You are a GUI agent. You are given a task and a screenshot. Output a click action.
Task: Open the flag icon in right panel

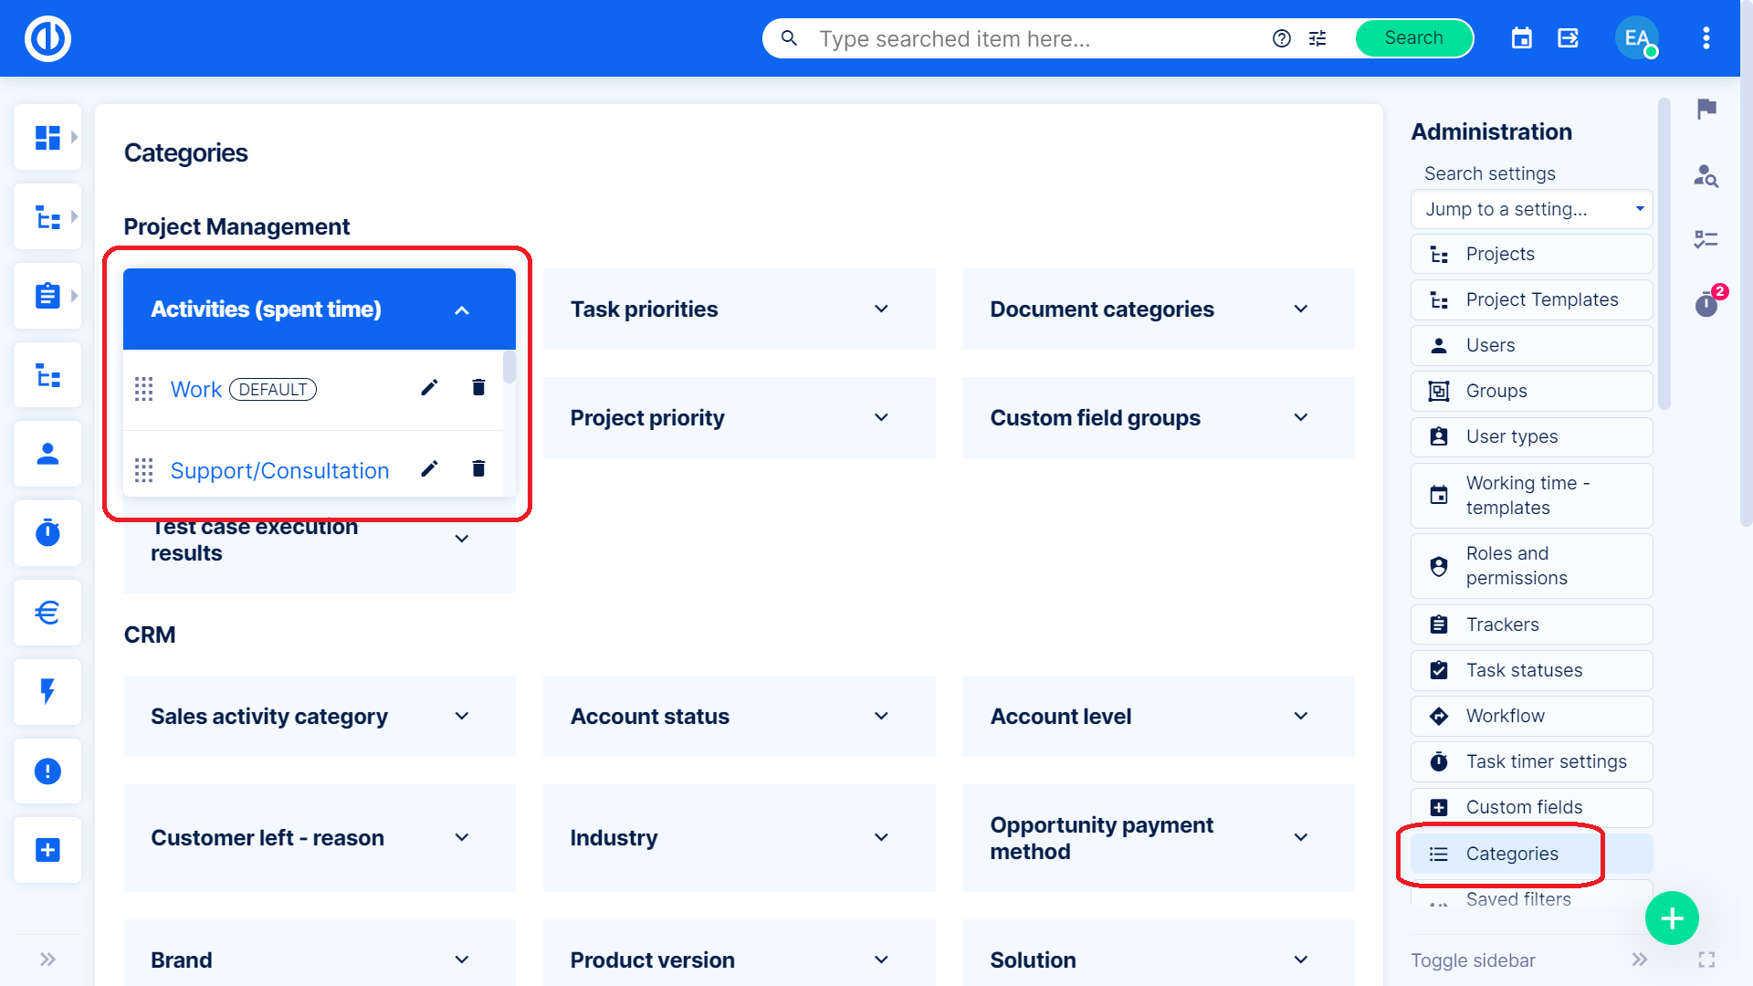click(1706, 110)
